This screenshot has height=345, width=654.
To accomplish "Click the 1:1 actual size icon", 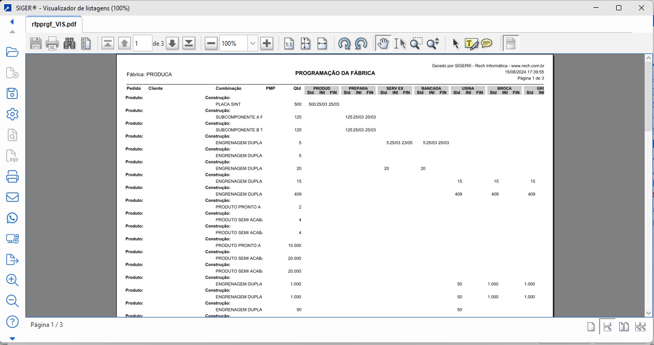I will (x=289, y=44).
